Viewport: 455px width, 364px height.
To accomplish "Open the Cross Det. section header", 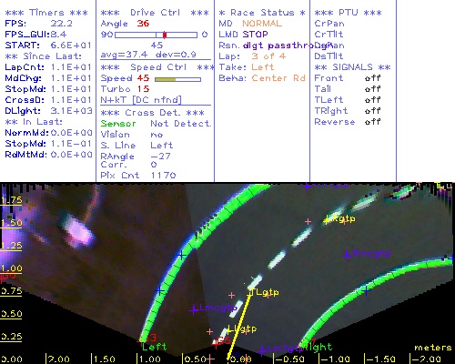I will point(153,113).
